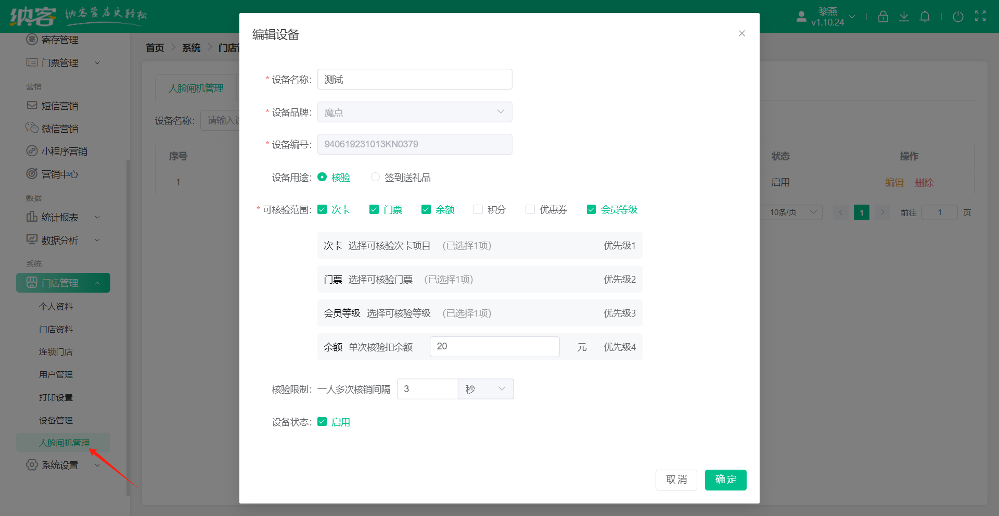Open the 设备品牌 dropdown
The height and width of the screenshot is (516, 999).
pos(414,112)
